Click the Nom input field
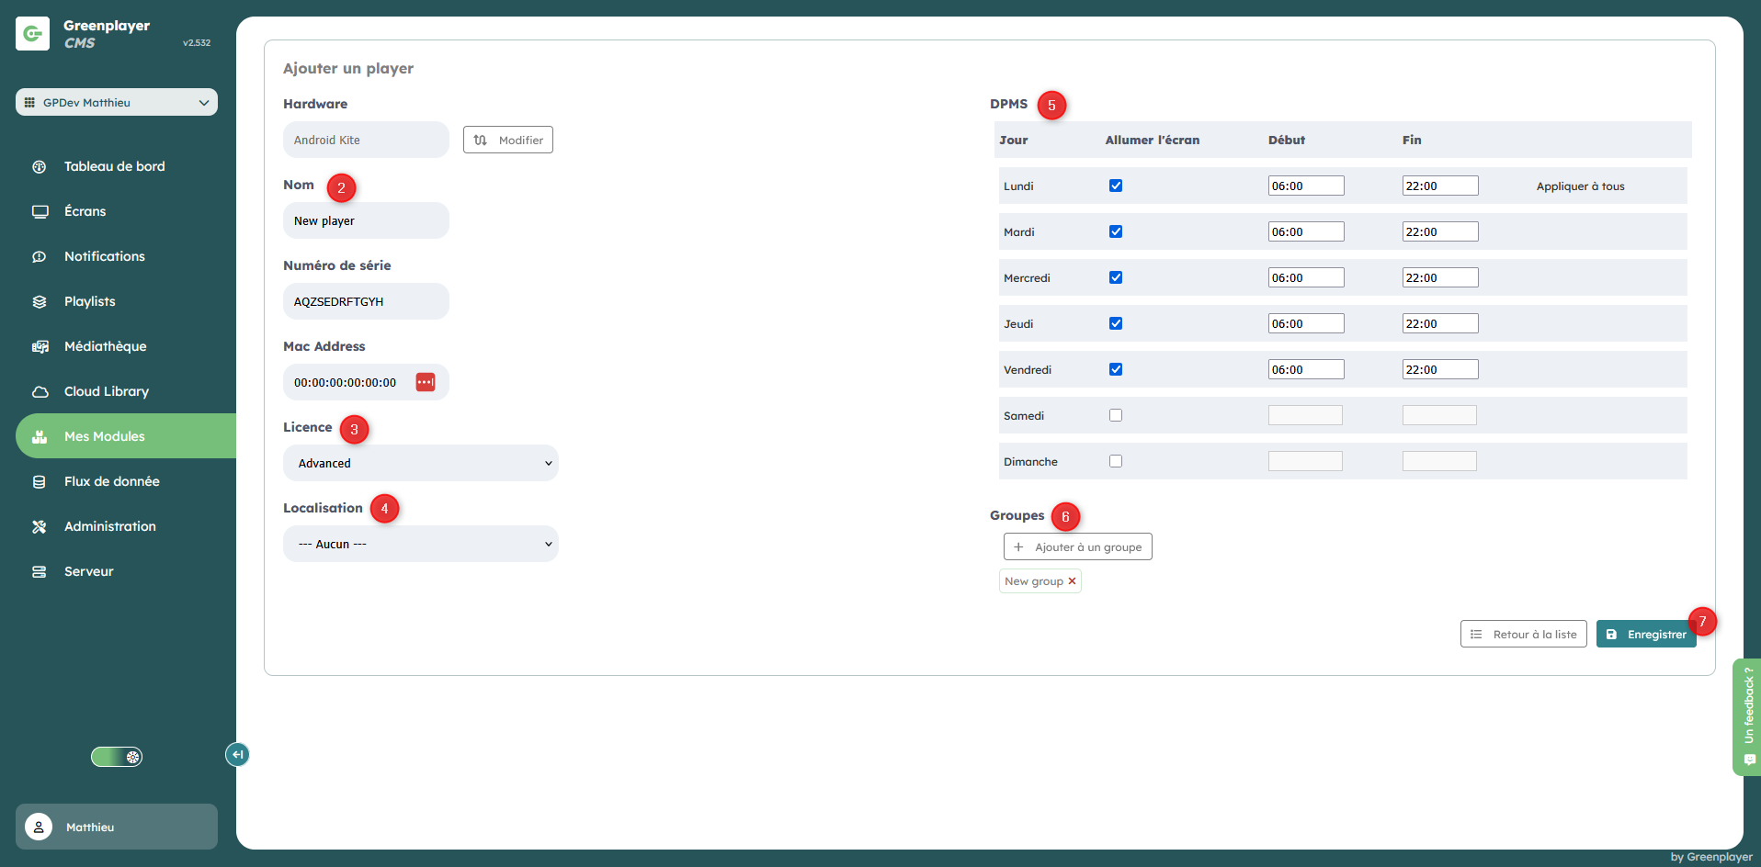This screenshot has width=1761, height=867. coord(366,220)
